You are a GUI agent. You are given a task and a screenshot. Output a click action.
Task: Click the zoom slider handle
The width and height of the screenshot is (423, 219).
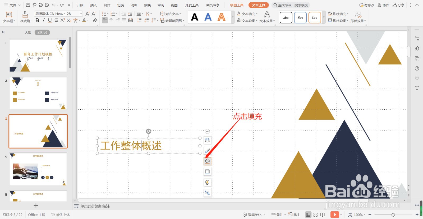(x=393, y=215)
